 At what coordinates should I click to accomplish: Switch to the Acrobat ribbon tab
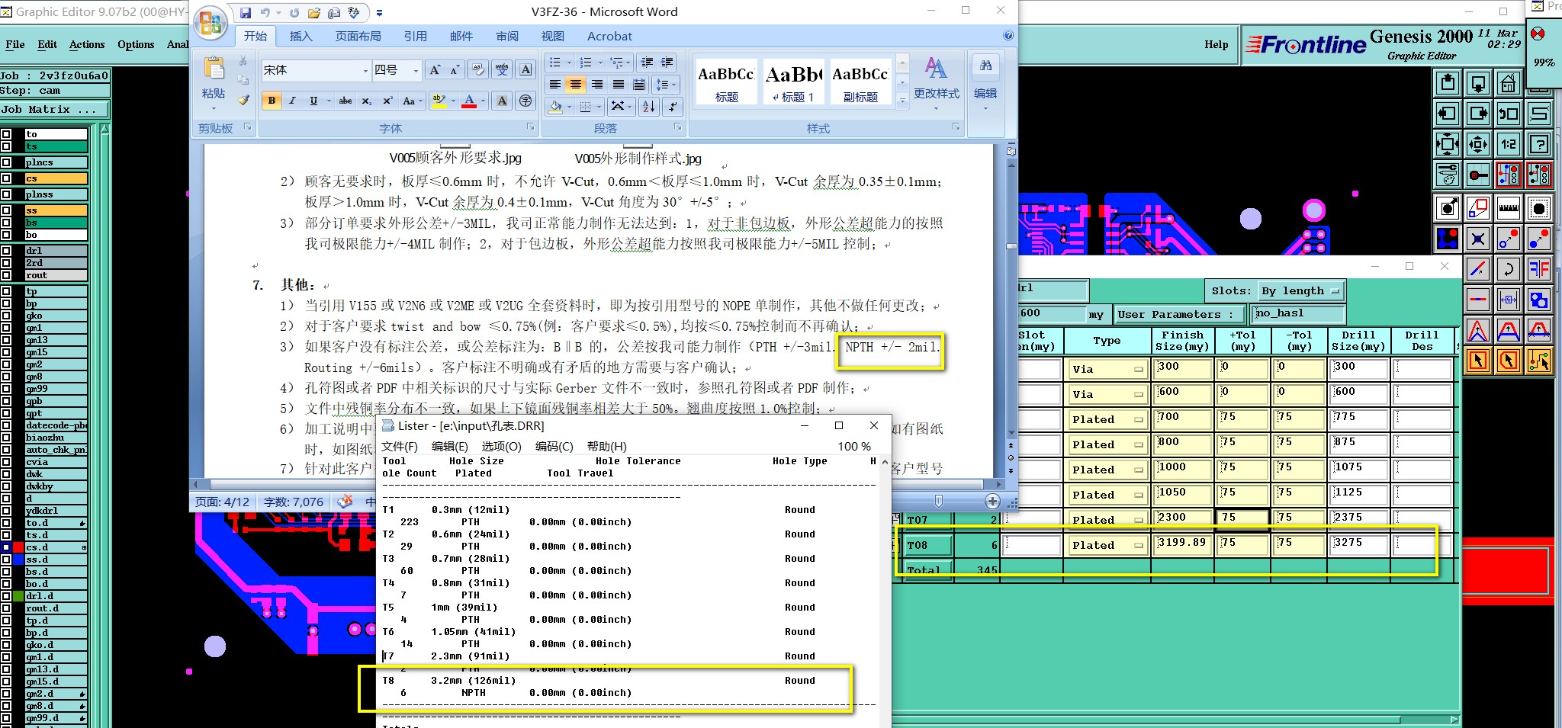click(x=609, y=36)
